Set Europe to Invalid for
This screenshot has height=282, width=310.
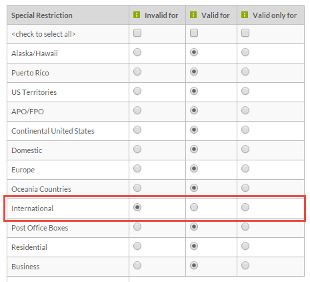pos(137,168)
